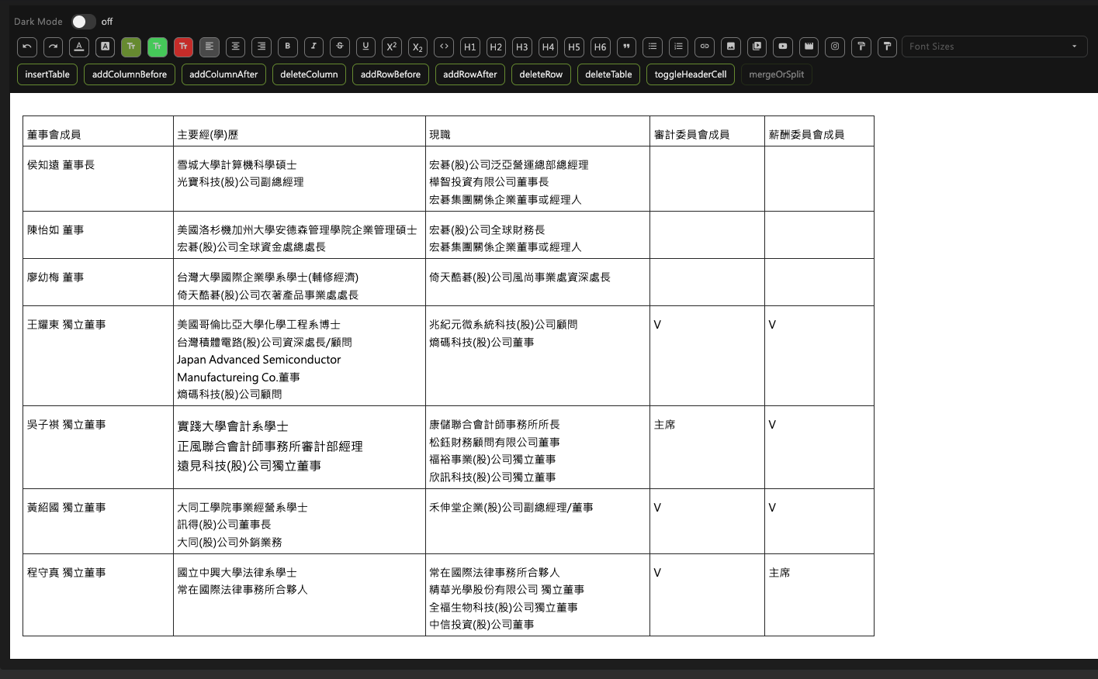Click the cell 王耀東 獨立董事

point(98,356)
